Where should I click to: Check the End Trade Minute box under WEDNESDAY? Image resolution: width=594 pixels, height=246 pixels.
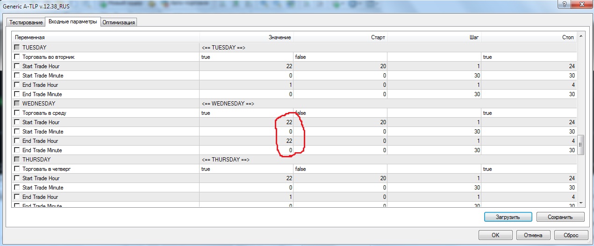(17, 150)
